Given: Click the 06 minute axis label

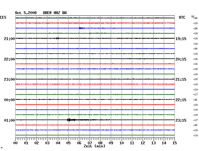Looking at the screenshot, I should click(79, 143).
